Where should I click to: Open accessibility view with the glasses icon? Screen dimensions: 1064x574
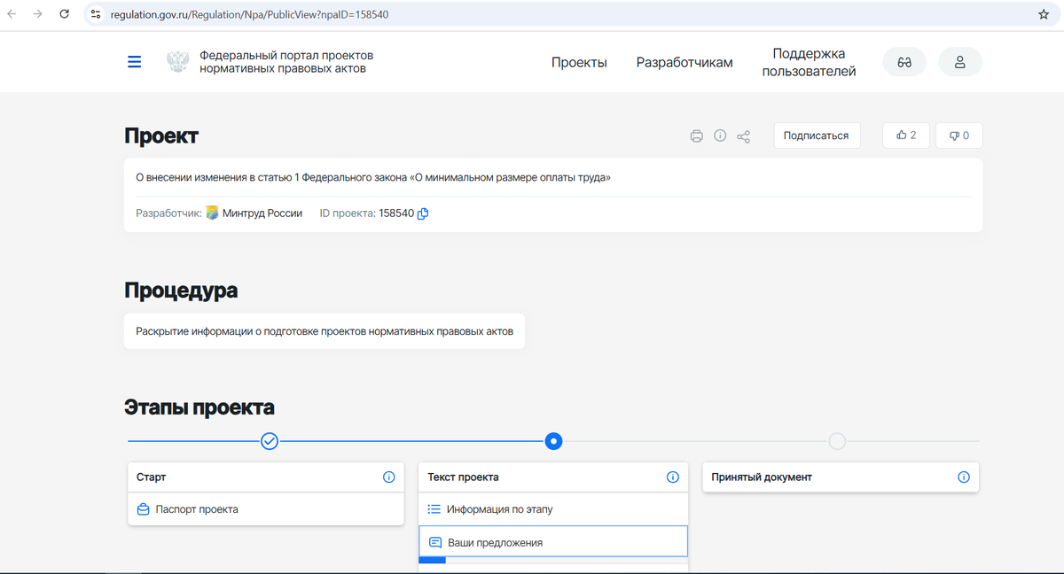(x=904, y=61)
